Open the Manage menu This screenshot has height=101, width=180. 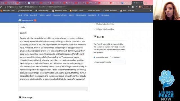pyautogui.click(x=105, y=15)
